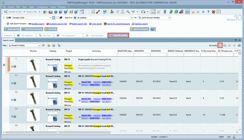
Task: Click the Bossard logo in row 1.1
Action: pyautogui.click(x=53, y=83)
